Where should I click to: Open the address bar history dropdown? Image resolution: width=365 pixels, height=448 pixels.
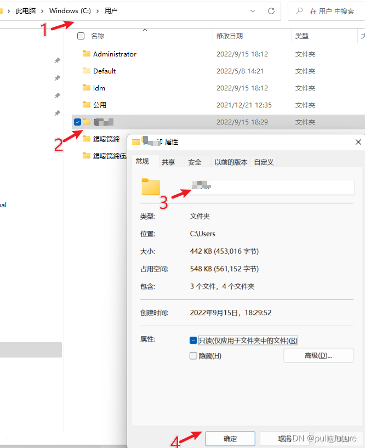[x=253, y=11]
